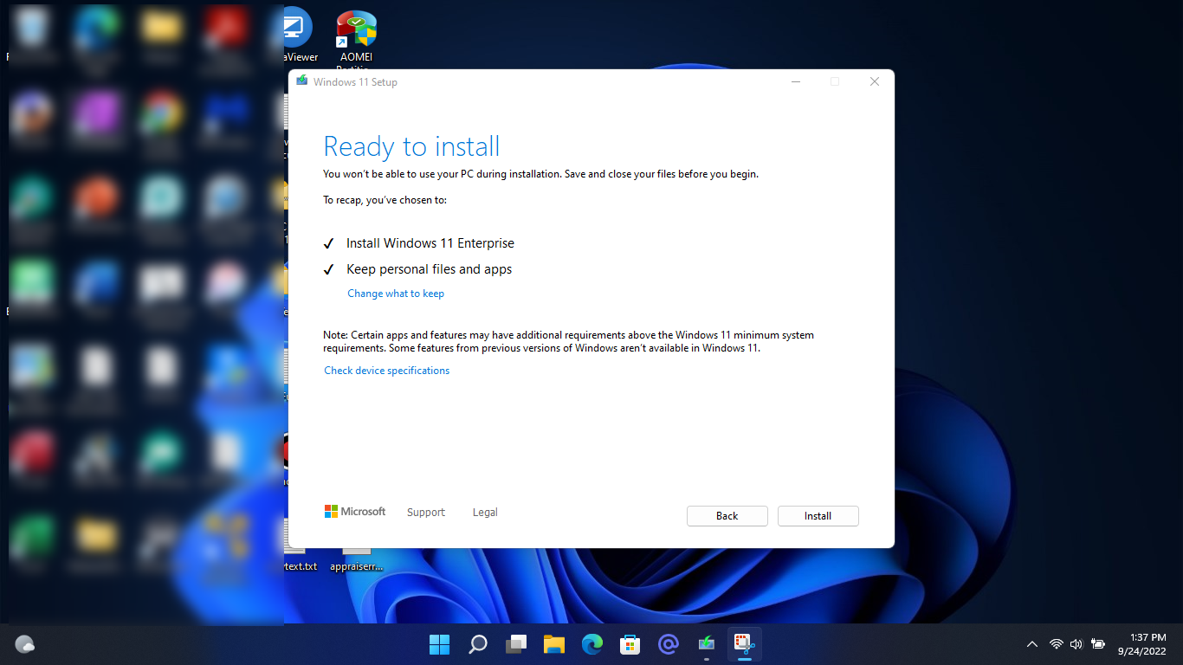Click the Windows 11 Setup title bar icon
1183x665 pixels.
coord(301,81)
